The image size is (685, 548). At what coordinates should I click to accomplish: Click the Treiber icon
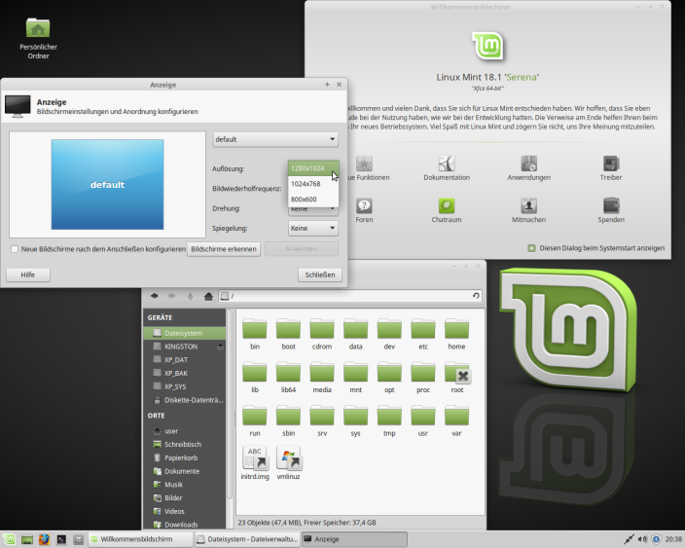pos(611,164)
